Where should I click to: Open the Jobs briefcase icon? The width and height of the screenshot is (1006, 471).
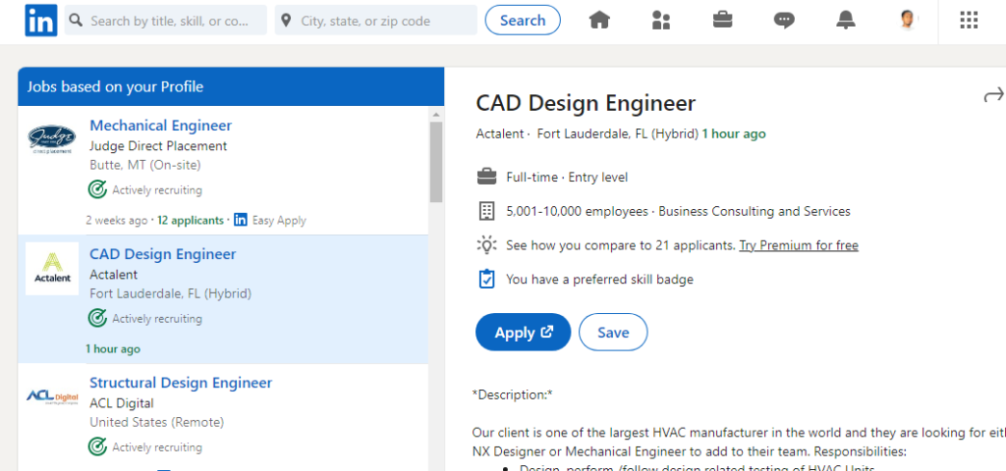pyautogui.click(x=722, y=20)
